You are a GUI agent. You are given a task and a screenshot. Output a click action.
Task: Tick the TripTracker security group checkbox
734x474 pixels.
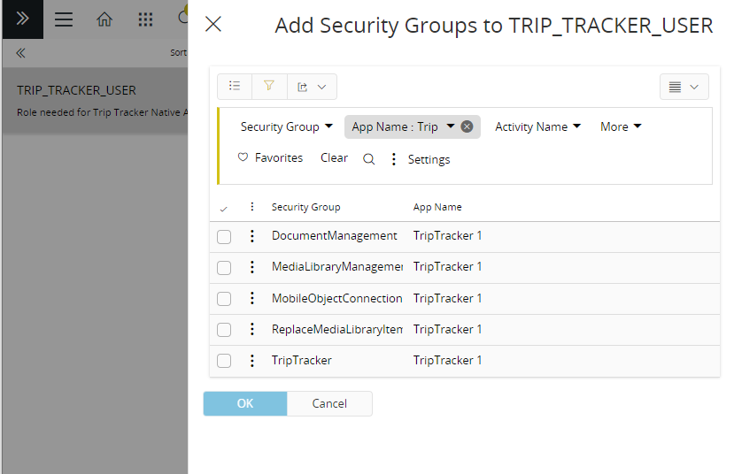(x=224, y=361)
